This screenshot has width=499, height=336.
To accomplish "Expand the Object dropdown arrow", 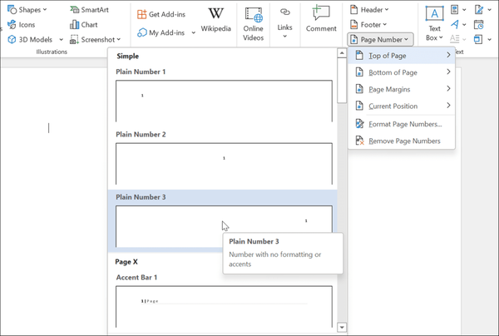I will coord(490,39).
